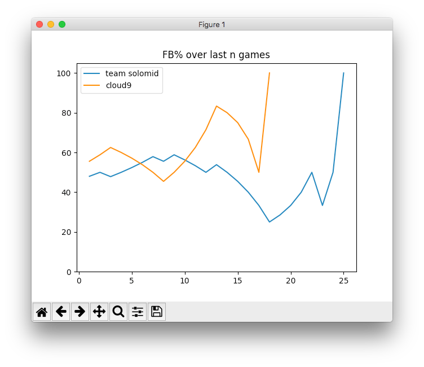Close the Figure 1 window
Image resolution: width=424 pixels, height=367 pixels.
[x=39, y=24]
